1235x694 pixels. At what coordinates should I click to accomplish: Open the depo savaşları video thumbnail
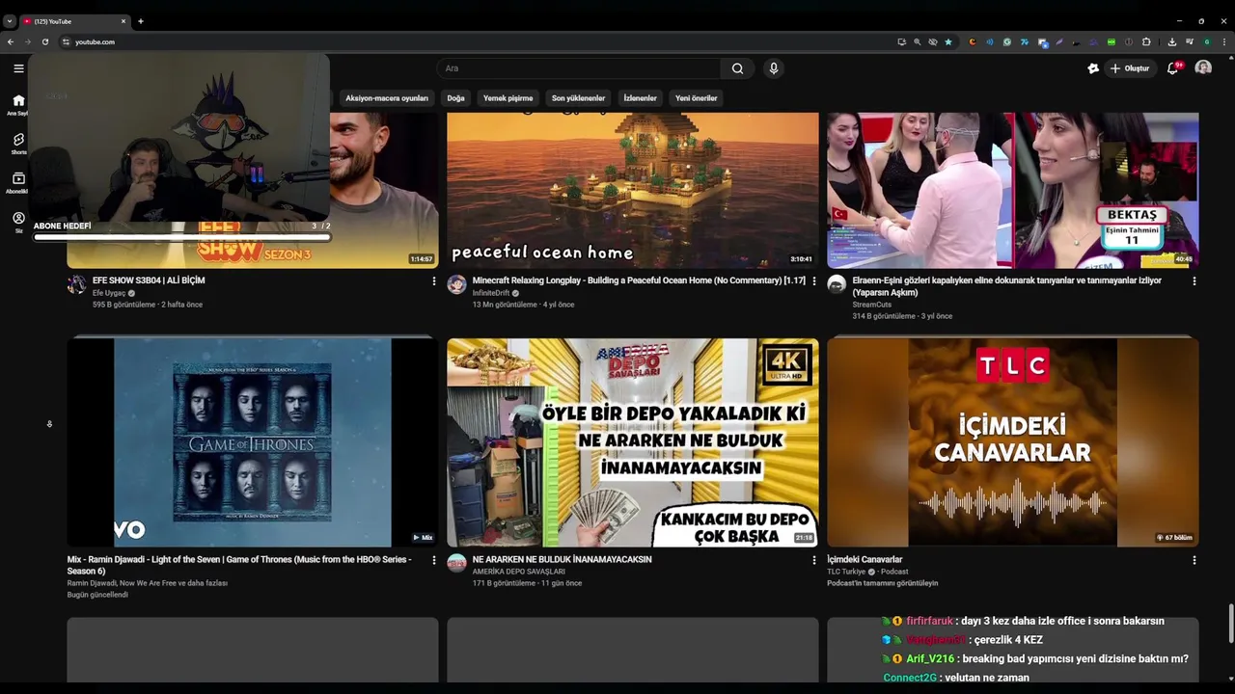tap(632, 442)
